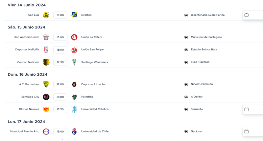The height and width of the screenshot is (141, 263).
Task: Click the Santiago Wanderers crest
Action: (74, 62)
